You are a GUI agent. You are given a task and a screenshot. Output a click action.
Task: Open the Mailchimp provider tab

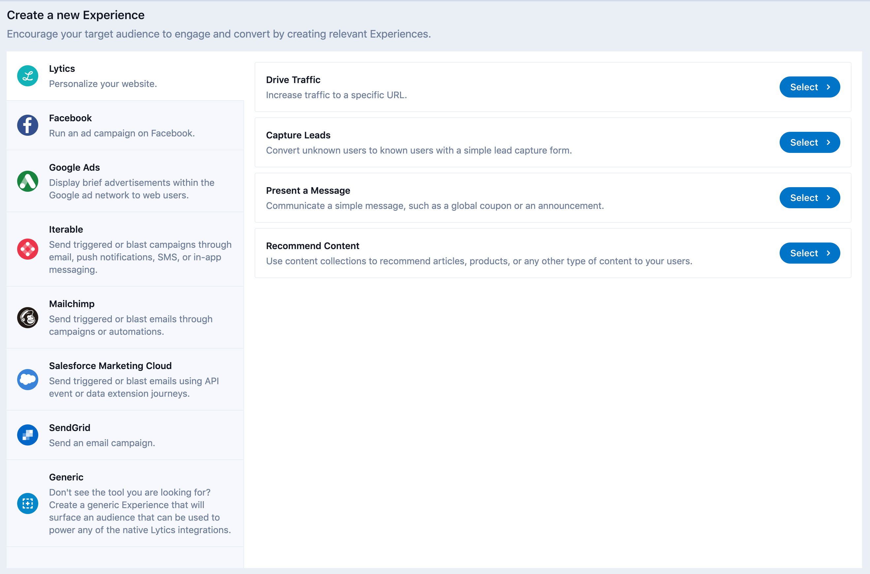tap(125, 317)
